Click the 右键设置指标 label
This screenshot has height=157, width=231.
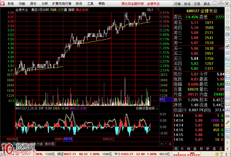click(x=145, y=108)
